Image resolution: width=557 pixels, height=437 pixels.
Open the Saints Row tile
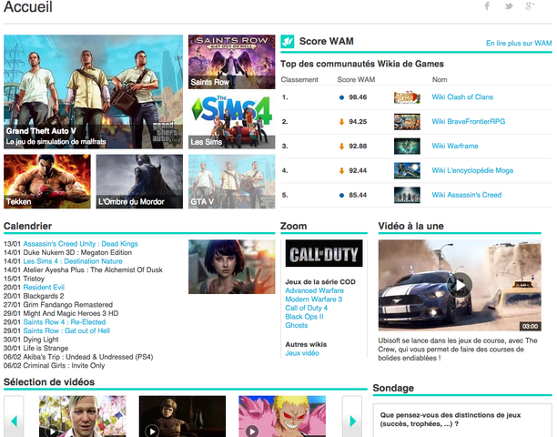coord(231,62)
